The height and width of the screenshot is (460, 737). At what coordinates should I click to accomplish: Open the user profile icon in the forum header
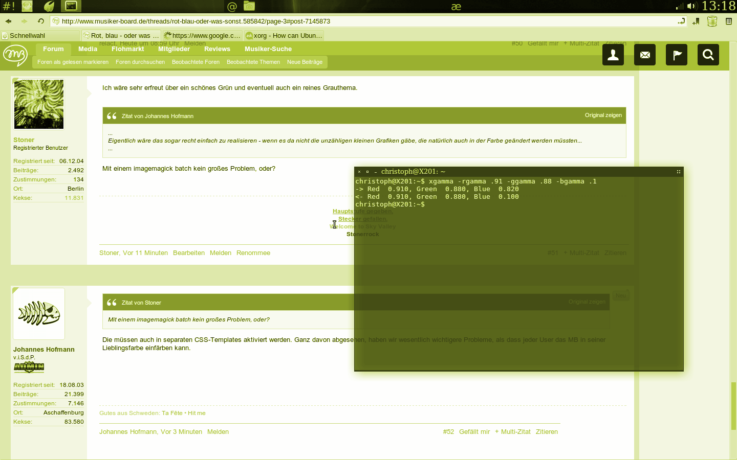[x=613, y=55]
